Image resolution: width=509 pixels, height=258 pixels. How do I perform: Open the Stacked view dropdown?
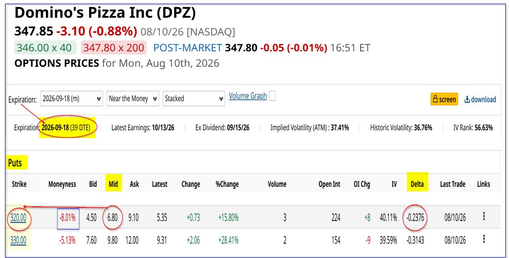(x=194, y=99)
